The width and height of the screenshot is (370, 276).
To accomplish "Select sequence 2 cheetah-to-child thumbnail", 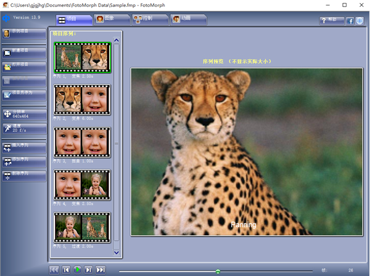I will click(82, 100).
